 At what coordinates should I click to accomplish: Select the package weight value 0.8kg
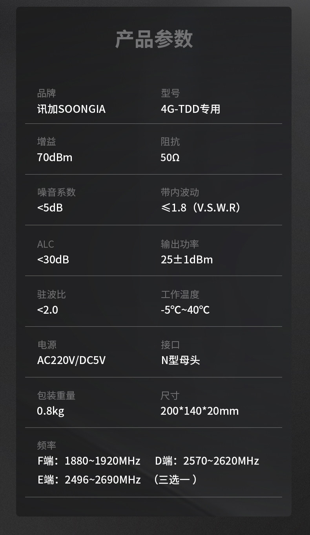51,411
